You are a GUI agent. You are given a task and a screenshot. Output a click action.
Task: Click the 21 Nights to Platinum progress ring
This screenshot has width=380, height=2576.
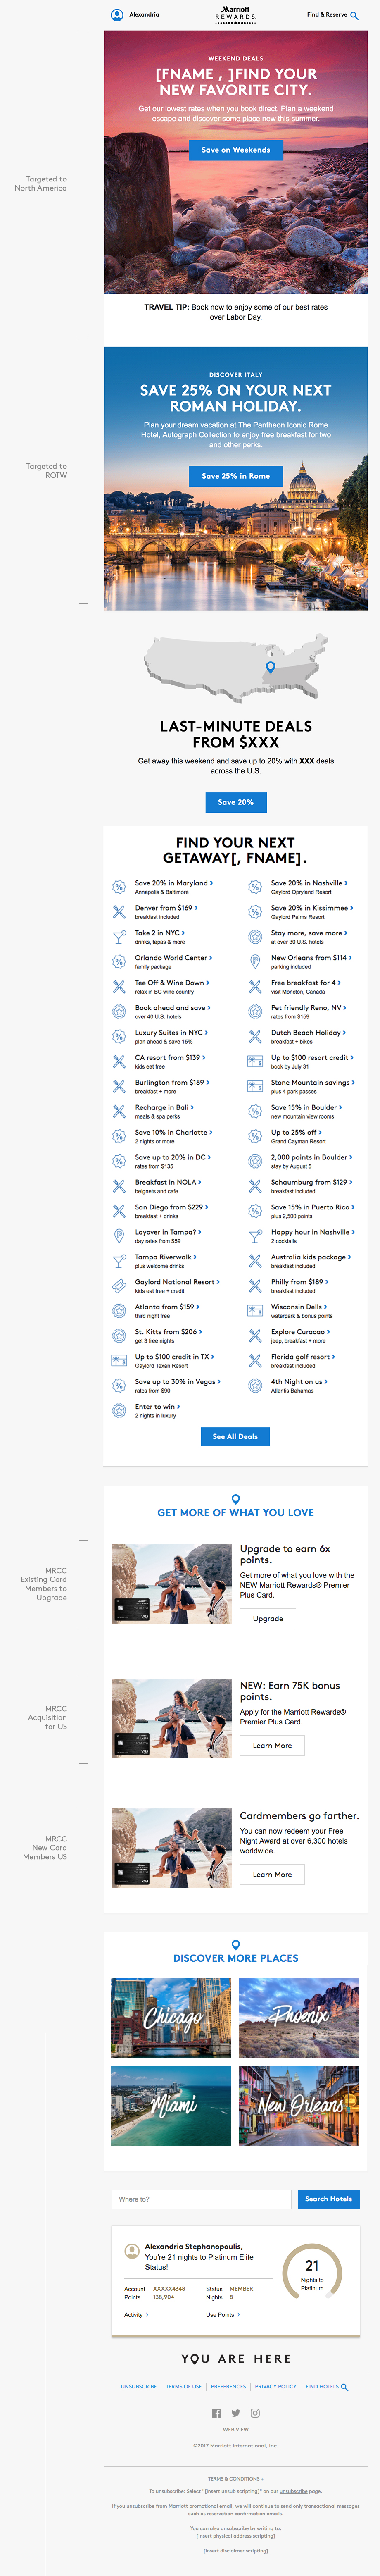312,2270
